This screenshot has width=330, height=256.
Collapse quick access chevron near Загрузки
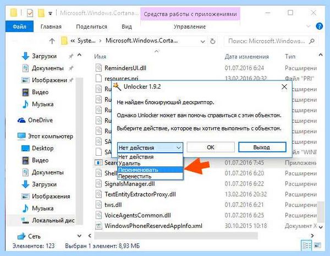(x=79, y=55)
